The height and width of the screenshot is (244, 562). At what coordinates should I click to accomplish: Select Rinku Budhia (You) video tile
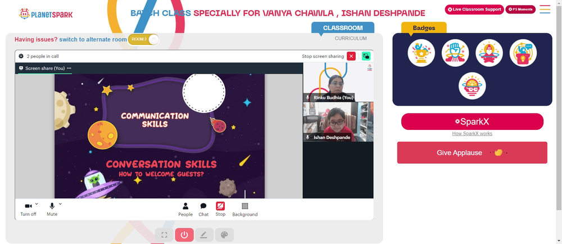338,82
